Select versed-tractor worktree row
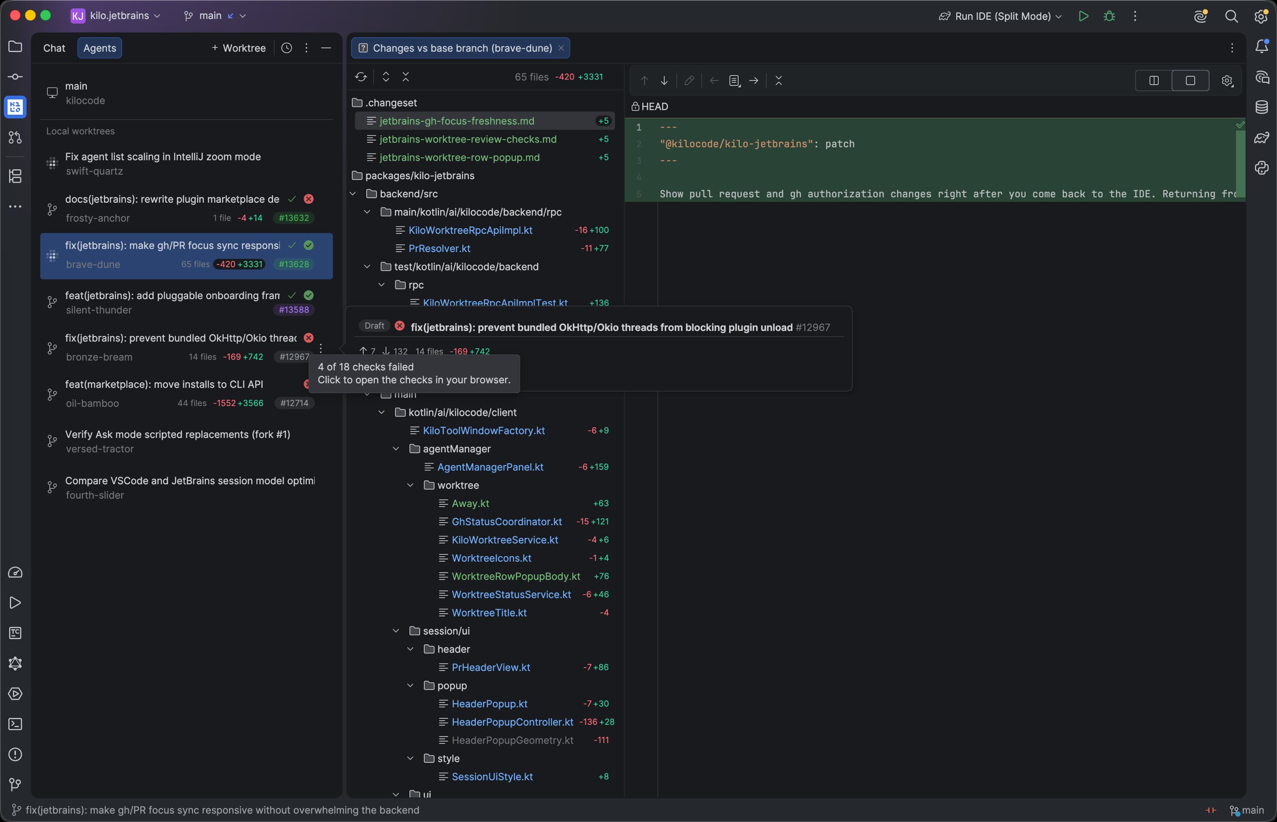The width and height of the screenshot is (1277, 822). [186, 441]
